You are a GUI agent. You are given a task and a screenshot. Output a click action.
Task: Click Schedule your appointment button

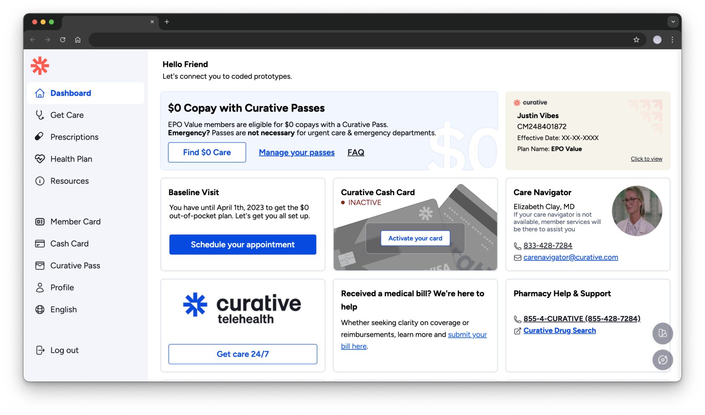(243, 244)
